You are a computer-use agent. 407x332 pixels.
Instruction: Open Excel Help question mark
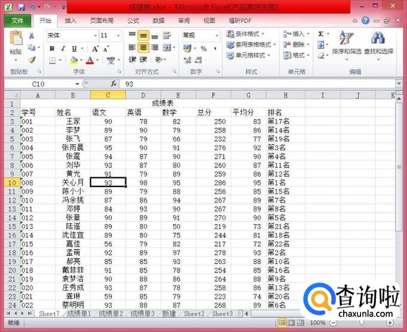pyautogui.click(x=365, y=20)
